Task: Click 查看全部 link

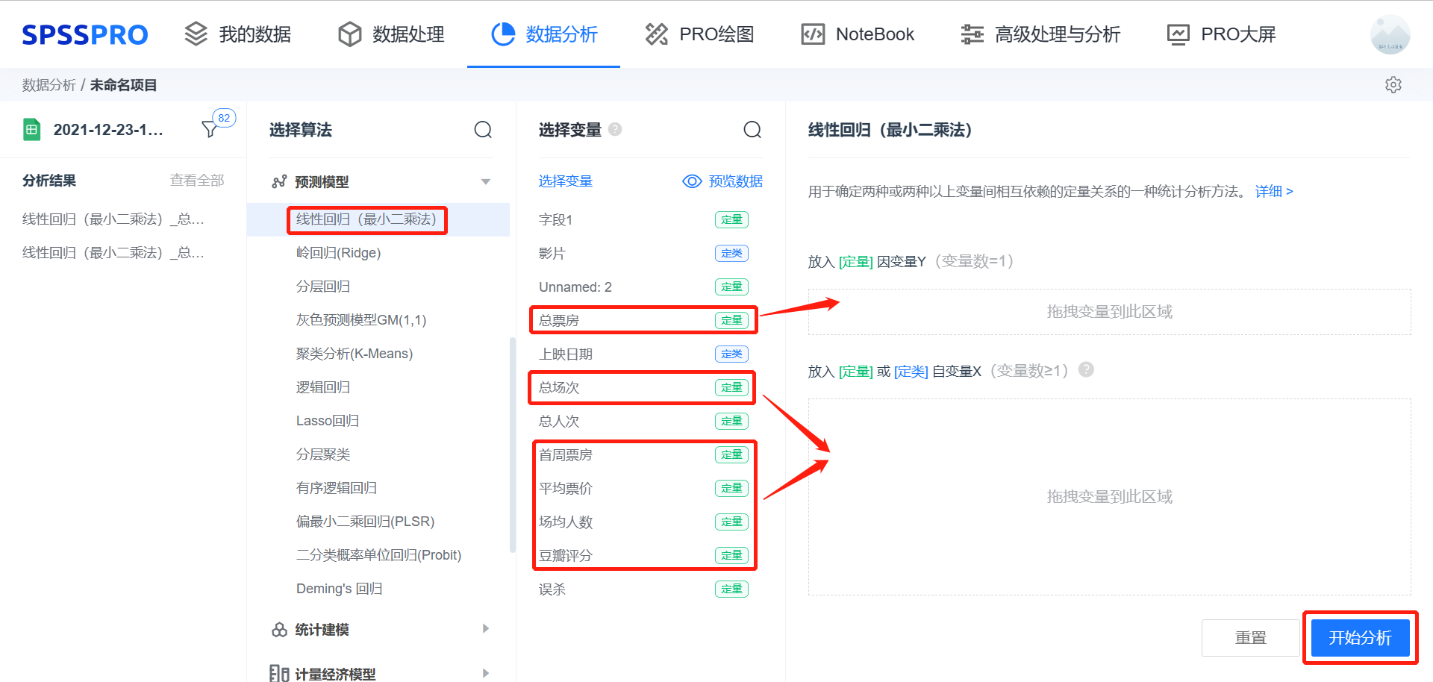Action: tap(197, 181)
